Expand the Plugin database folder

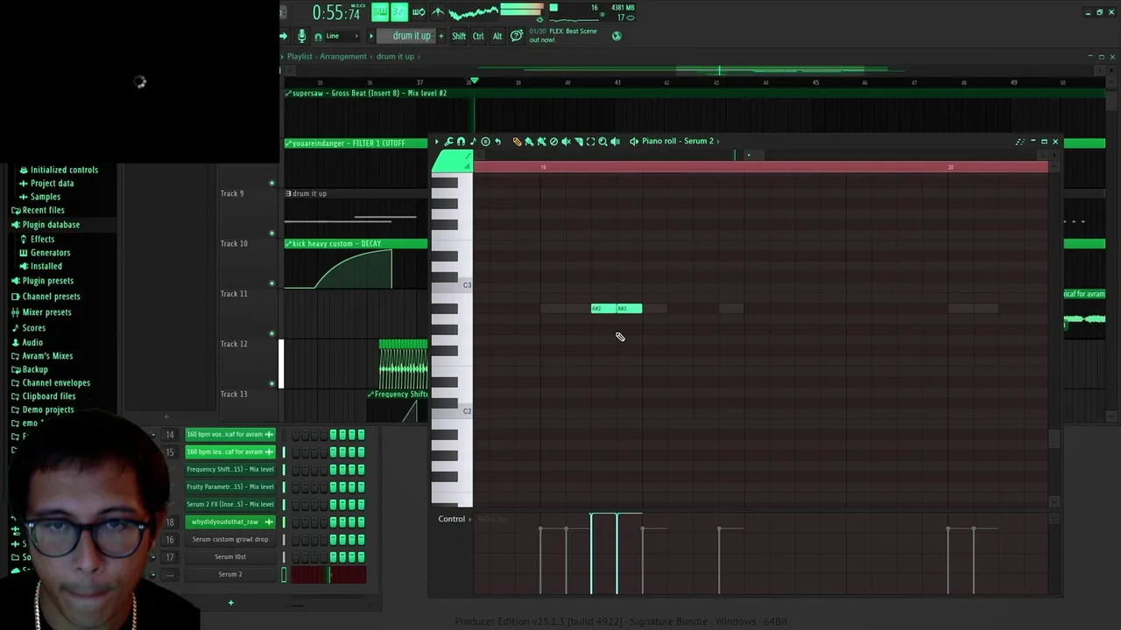[51, 225]
